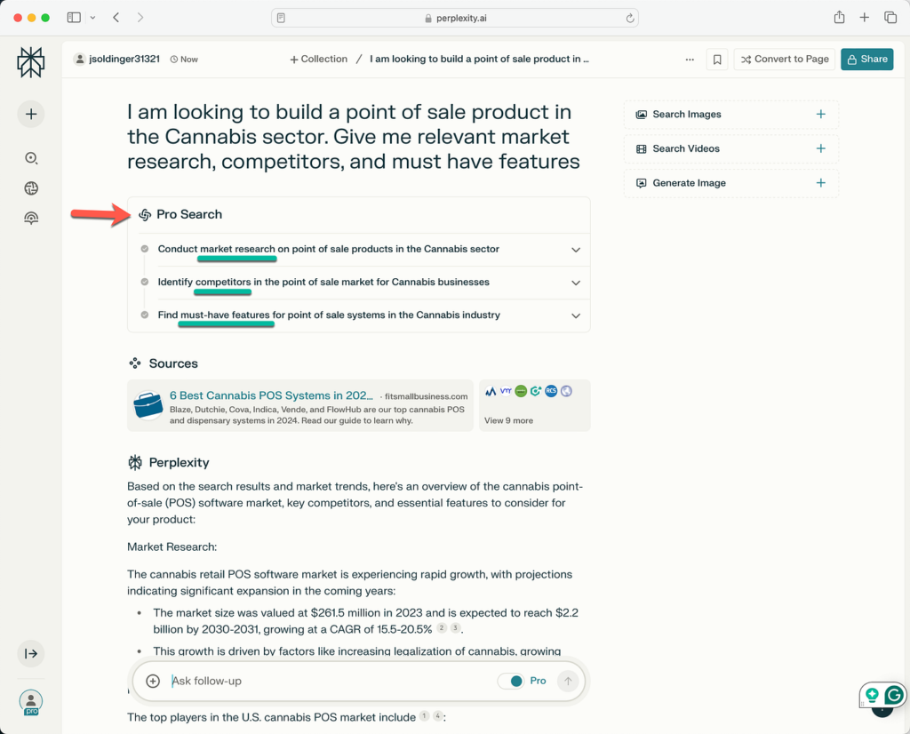This screenshot has height=734, width=910.
Task: Expand the 'Find must-have features' step
Action: point(575,315)
